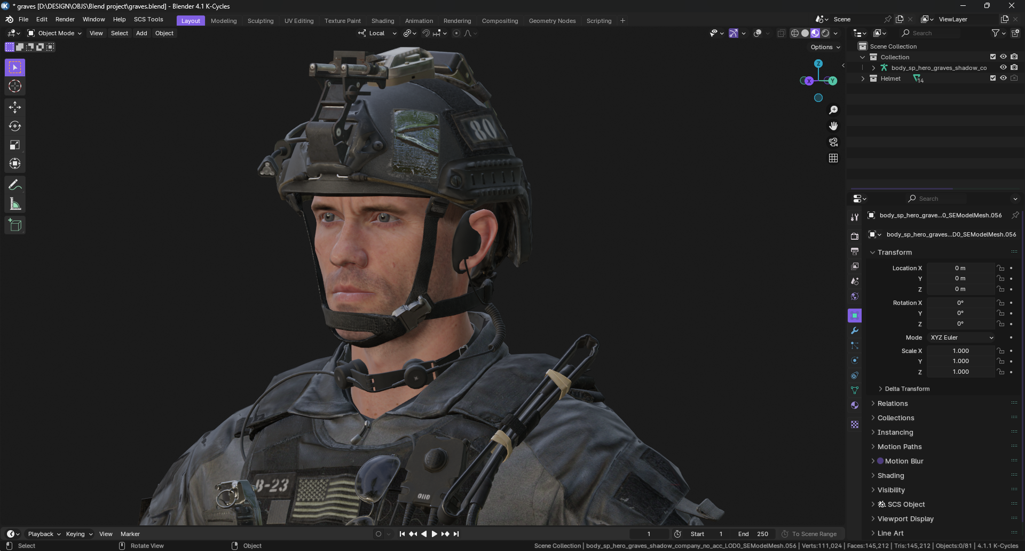Enable auto keying record button
Viewport: 1025px width, 551px height.
(379, 534)
